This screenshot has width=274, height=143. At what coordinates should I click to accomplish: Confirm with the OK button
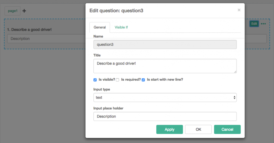coord(198,129)
